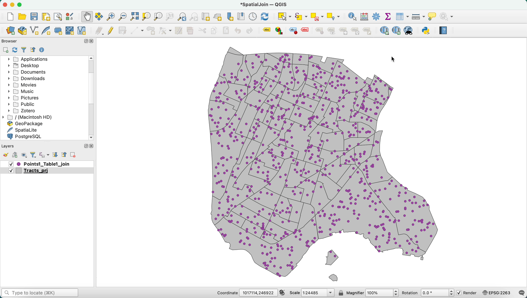527x298 pixels.
Task: Increase Magnifier with stepper arrow
Action: [396, 291]
